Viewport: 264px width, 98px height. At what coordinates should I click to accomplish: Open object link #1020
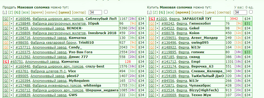point(162,19)
